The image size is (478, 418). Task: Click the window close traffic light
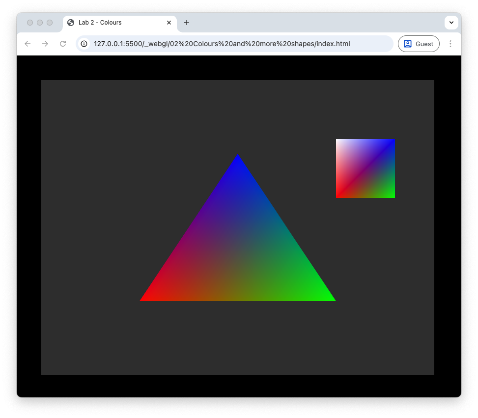pyautogui.click(x=30, y=23)
